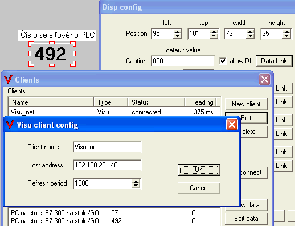This screenshot has width=295, height=226.
Task: Close the Visu client config dialog
Action: coord(232,125)
